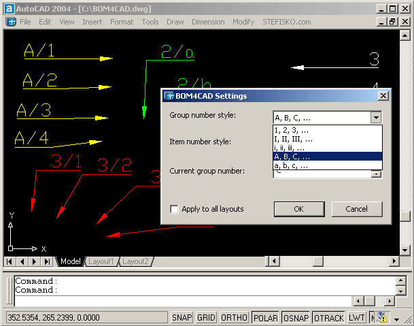This screenshot has height=326, width=414.
Task: Check Apply to all layouts checkbox
Action: coord(174,209)
